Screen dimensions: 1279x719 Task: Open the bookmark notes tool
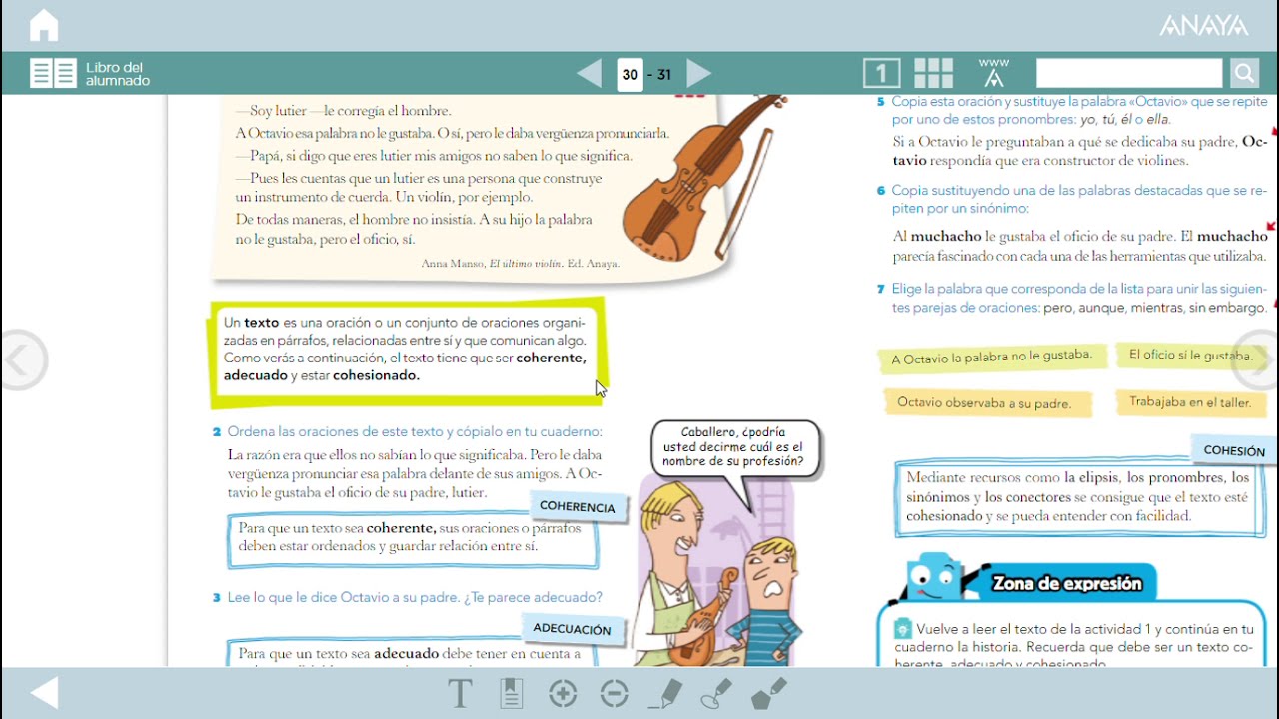511,693
